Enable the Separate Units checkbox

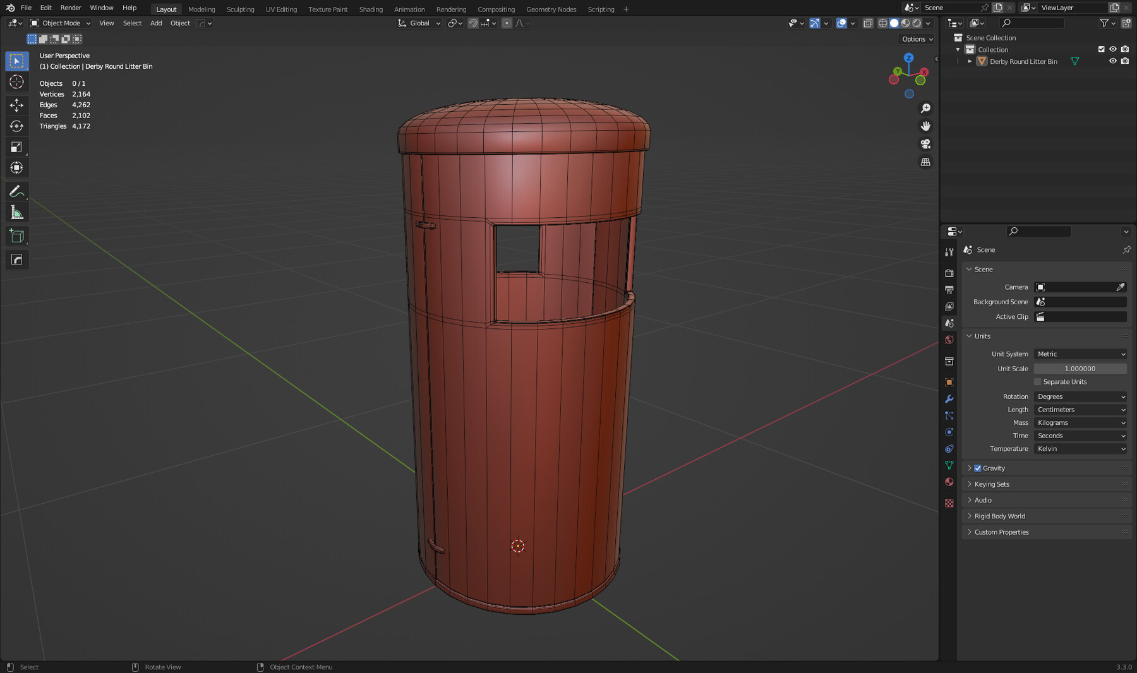click(1037, 381)
